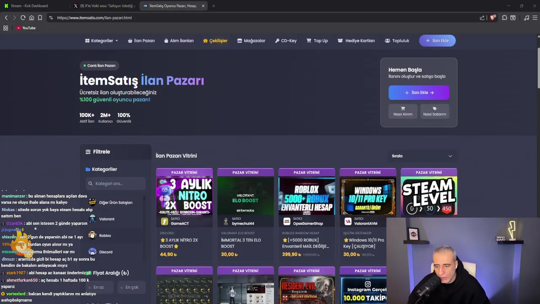Close the İtemSatış Oyuncu Pazarı tab
Image resolution: width=540 pixels, height=304 pixels.
[203, 6]
